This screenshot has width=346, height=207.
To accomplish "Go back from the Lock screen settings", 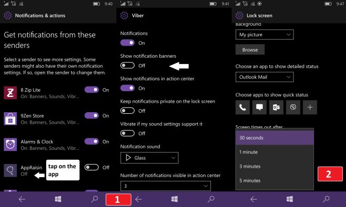I will pos(254,199).
